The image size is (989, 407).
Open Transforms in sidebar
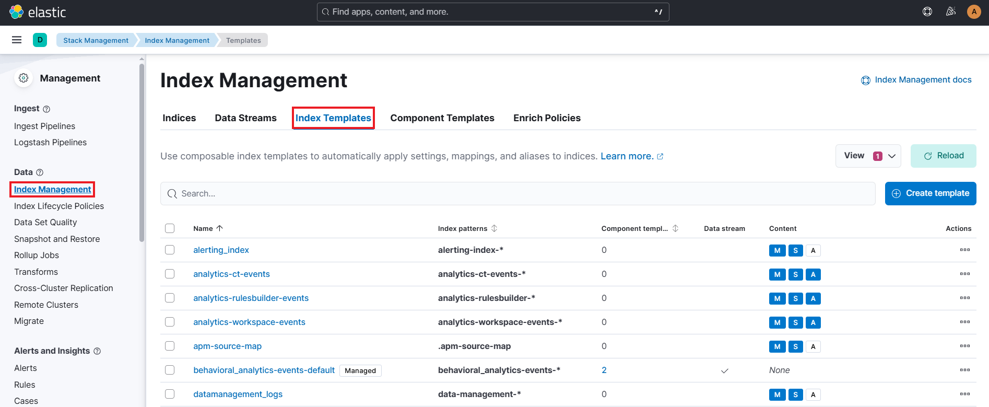pyautogui.click(x=36, y=272)
